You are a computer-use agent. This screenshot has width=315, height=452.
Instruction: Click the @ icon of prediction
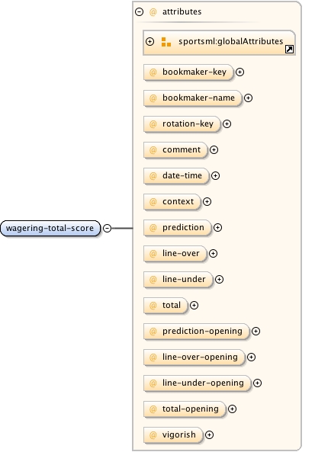click(x=153, y=228)
